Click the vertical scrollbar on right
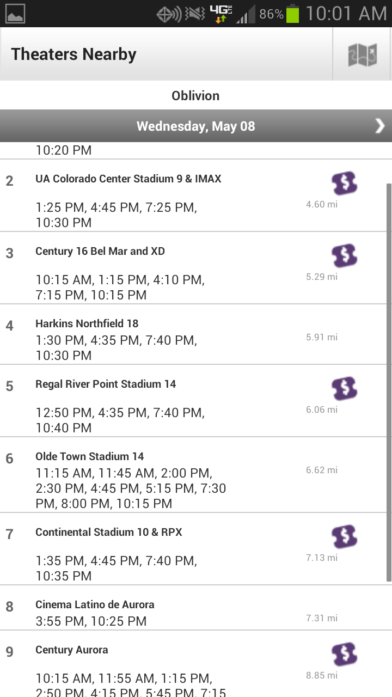The width and height of the screenshot is (392, 697). pos(388,381)
